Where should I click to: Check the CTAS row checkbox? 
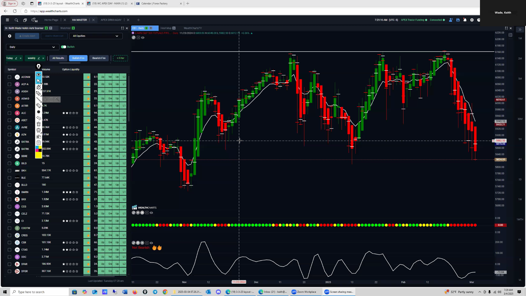[x=9, y=250]
